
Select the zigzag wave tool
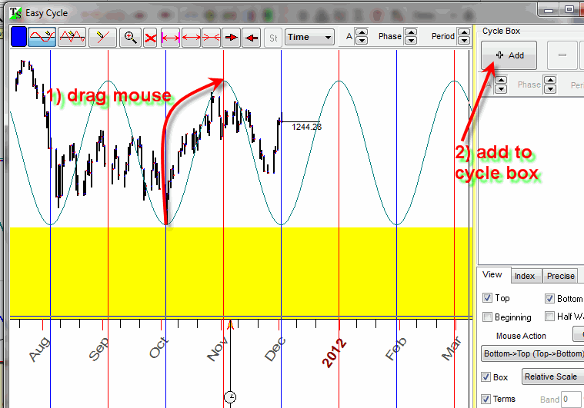point(72,37)
